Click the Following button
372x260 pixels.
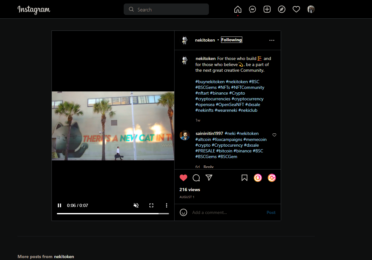pyautogui.click(x=231, y=40)
